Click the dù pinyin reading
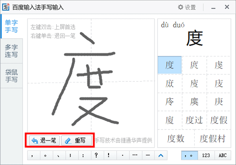Image resolution: width=236 pixels, height=165 pixels. point(165,25)
